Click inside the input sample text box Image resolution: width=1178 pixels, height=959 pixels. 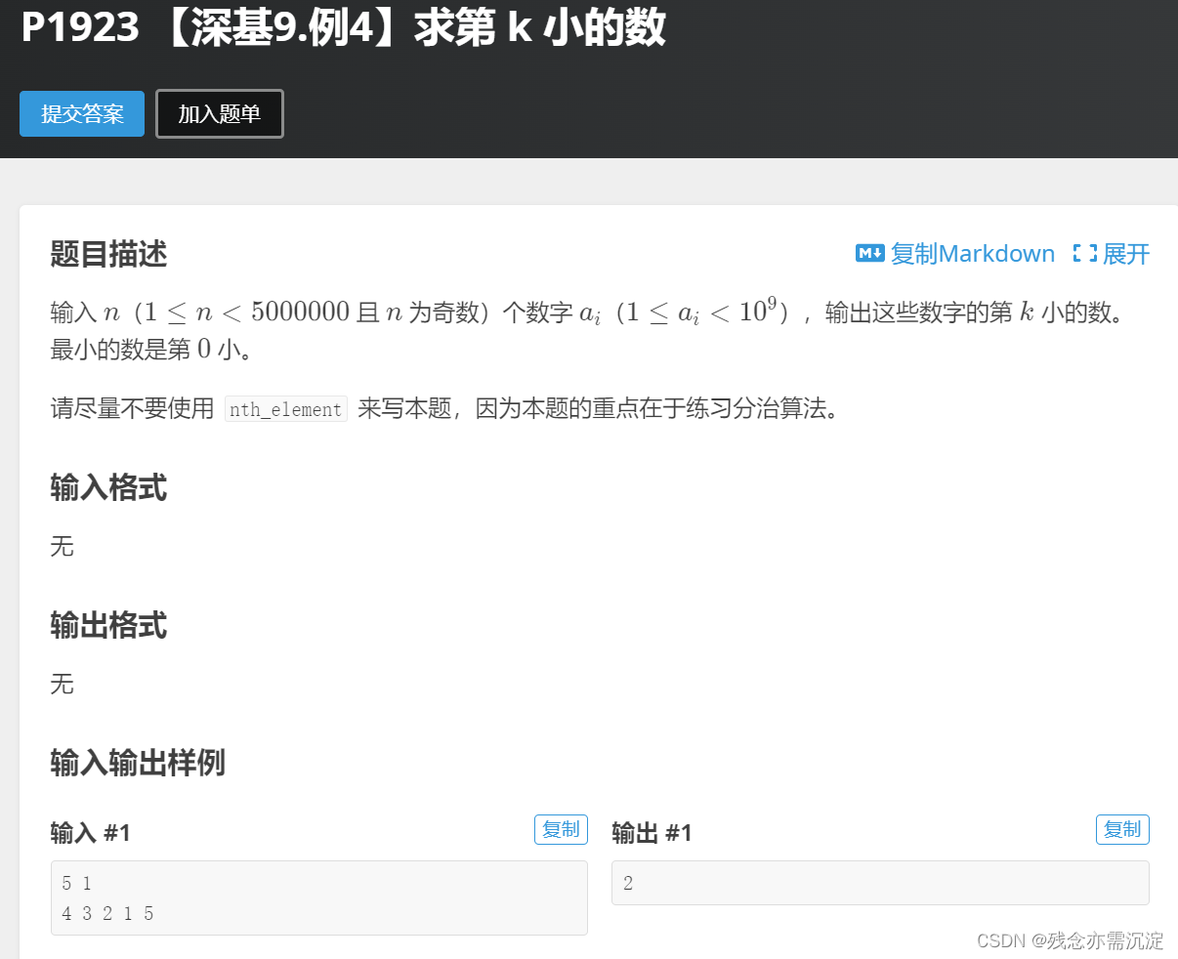tap(318, 897)
